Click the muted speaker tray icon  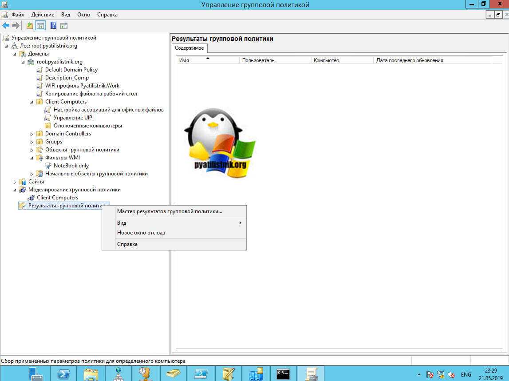point(451,374)
